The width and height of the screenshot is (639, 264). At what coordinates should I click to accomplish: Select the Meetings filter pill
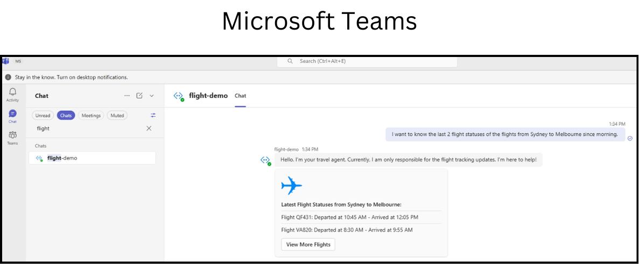[91, 116]
